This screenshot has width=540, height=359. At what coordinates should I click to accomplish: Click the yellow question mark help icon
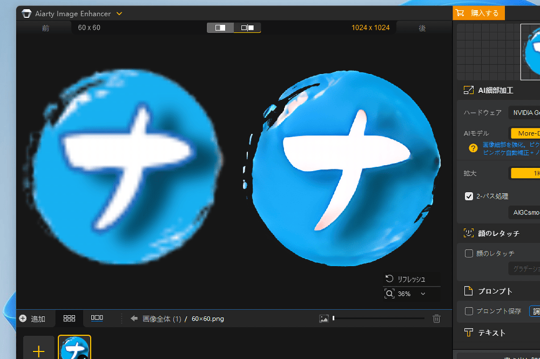[x=473, y=148]
